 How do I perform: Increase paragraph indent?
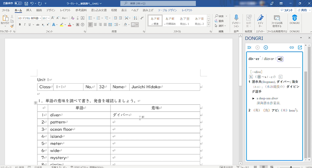click(120, 18)
